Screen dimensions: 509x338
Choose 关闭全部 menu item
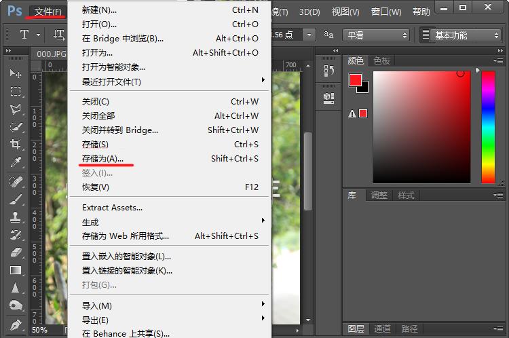(x=170, y=116)
